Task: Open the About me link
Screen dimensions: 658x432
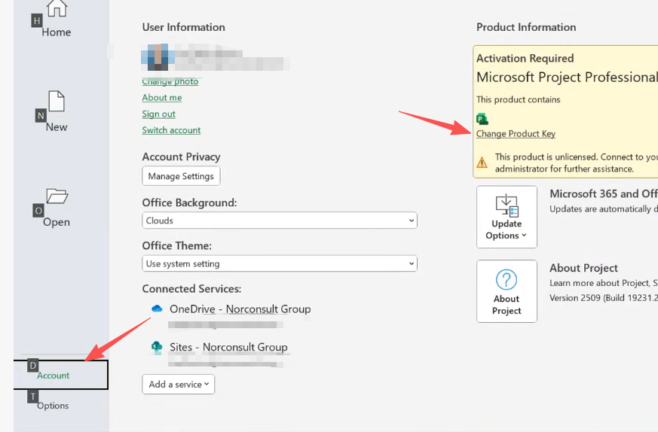Action: coord(162,98)
